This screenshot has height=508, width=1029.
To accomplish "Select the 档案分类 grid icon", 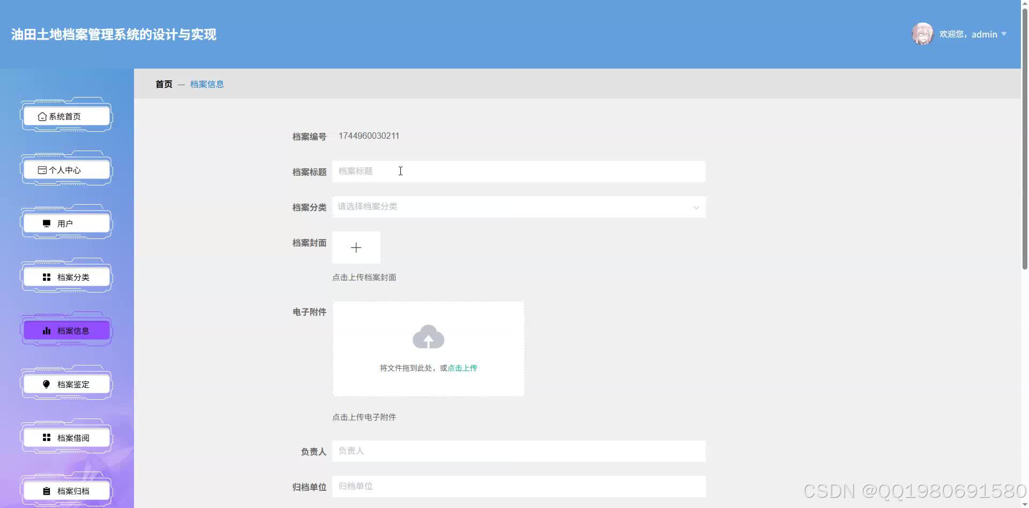I will [46, 277].
